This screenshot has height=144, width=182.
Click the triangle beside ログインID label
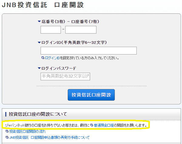[x=39, y=43]
